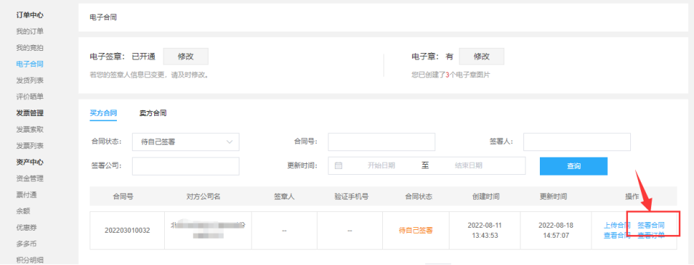Image resolution: width=694 pixels, height=265 pixels.
Task: Select the 结束日期 date field
Action: 469,166
